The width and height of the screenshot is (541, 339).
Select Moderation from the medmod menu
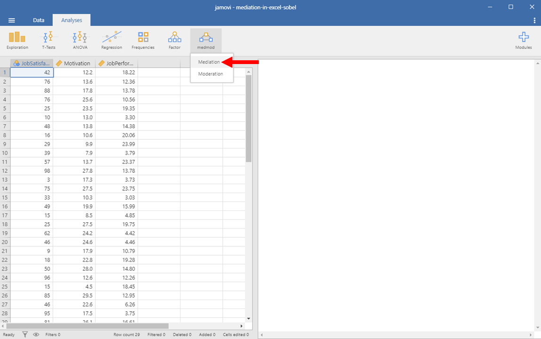click(211, 74)
